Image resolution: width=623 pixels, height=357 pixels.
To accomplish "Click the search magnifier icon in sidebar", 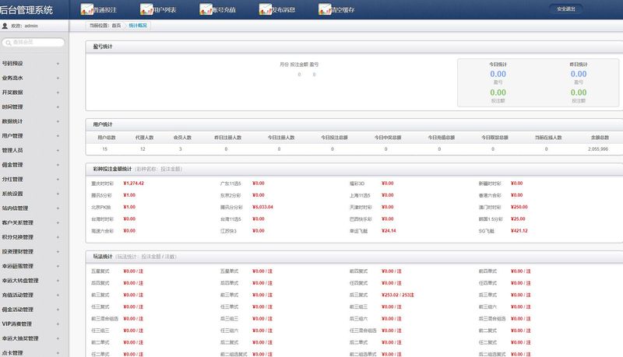I will 9,43.
